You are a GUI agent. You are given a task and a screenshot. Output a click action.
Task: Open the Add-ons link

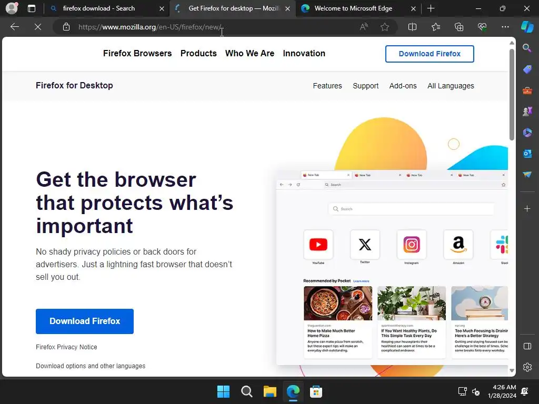pyautogui.click(x=403, y=86)
